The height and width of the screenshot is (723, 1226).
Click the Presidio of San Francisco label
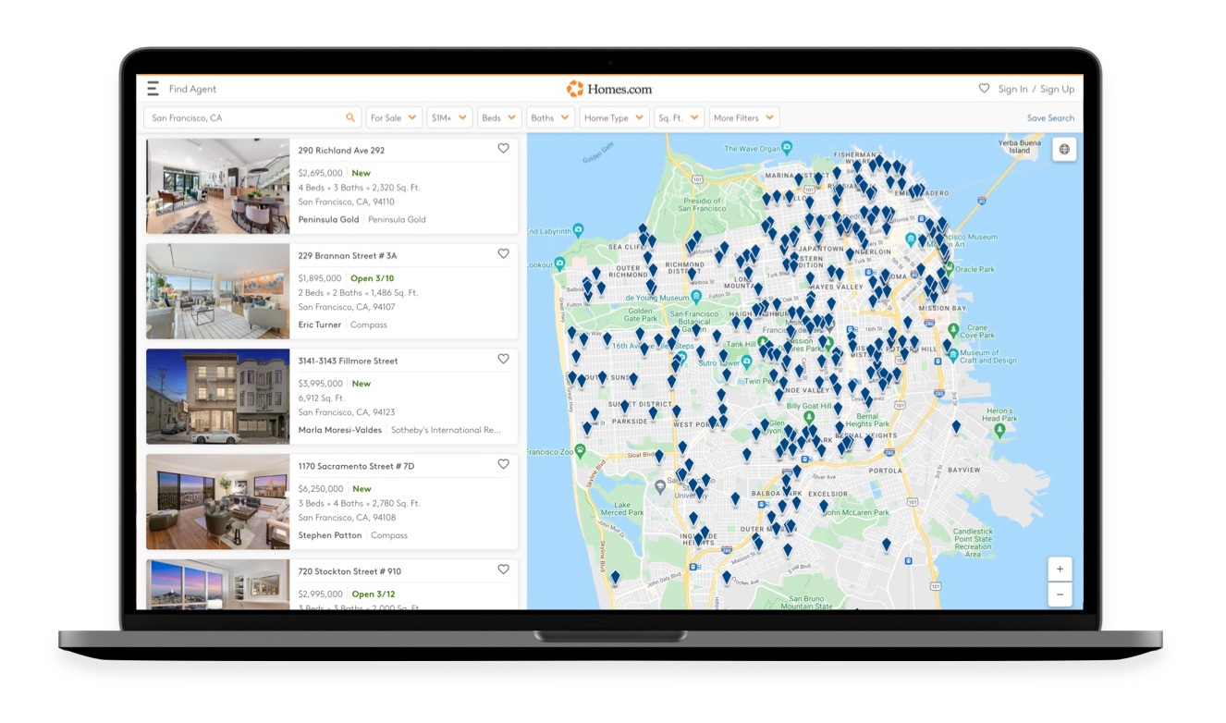(x=704, y=204)
